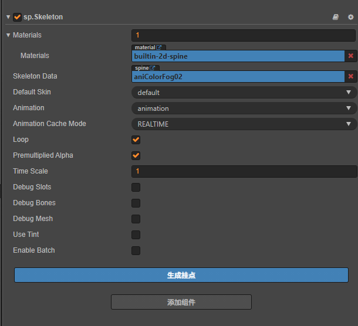
Task: Click the Materials count input field
Action: click(244, 35)
